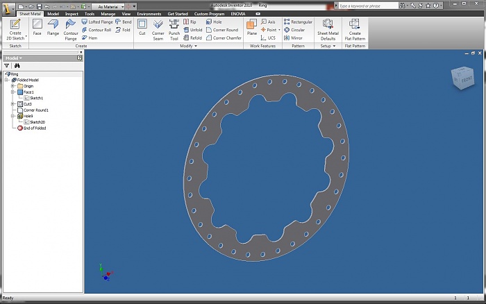Viewport: 486px width, 304px height.
Task: Select the Contour Flange tool
Action: coord(71,30)
